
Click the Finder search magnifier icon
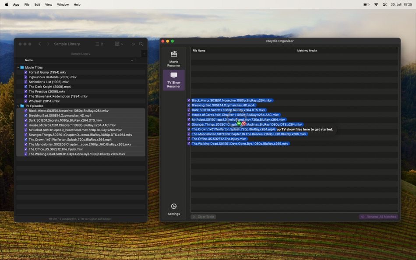(x=141, y=44)
